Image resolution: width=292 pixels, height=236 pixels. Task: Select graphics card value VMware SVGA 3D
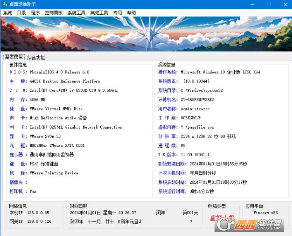[45, 136]
